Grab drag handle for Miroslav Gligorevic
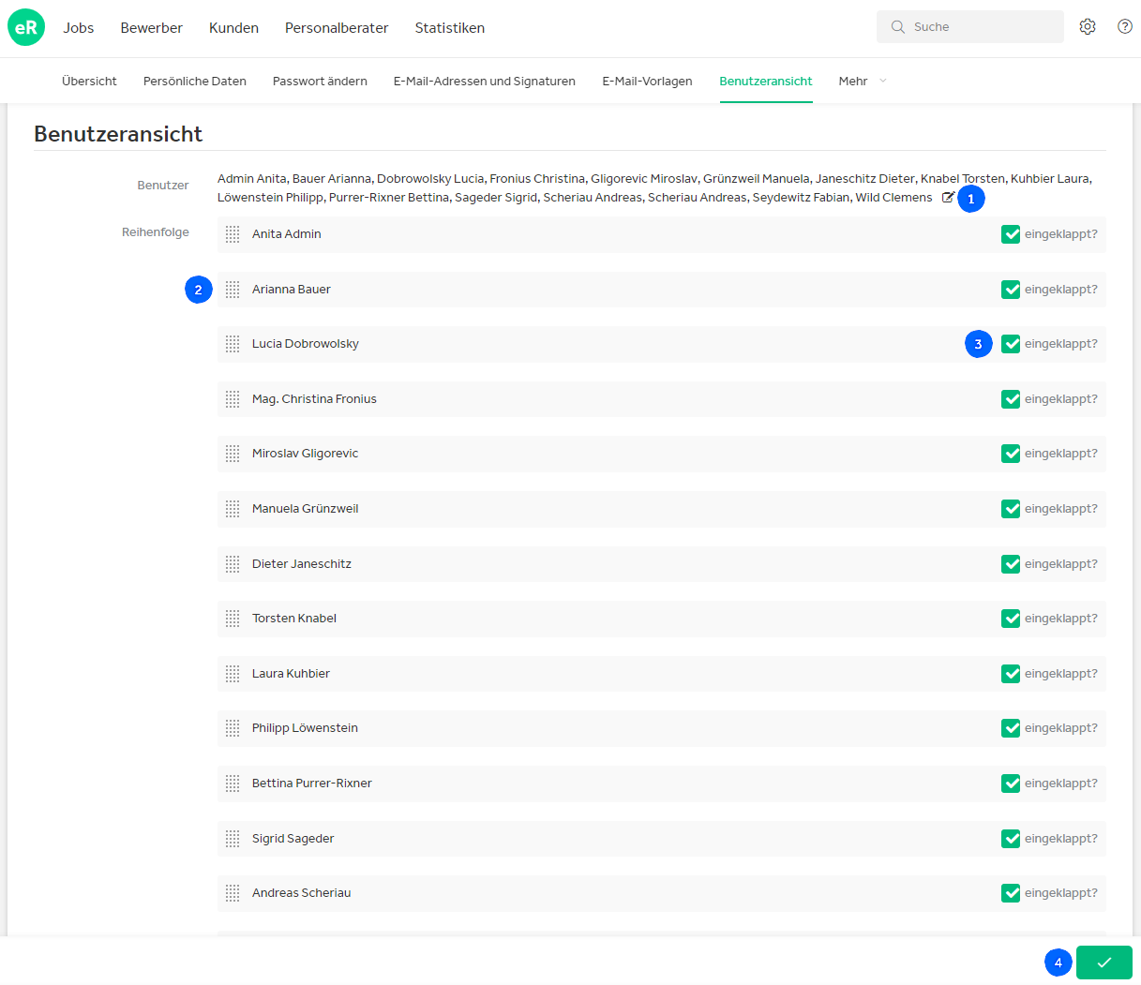This screenshot has width=1141, height=985. 233,454
